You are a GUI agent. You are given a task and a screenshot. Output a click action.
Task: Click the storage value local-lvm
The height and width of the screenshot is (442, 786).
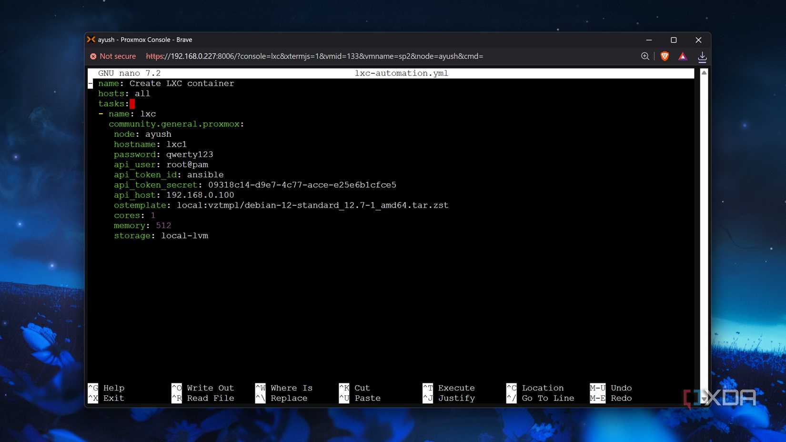point(185,236)
